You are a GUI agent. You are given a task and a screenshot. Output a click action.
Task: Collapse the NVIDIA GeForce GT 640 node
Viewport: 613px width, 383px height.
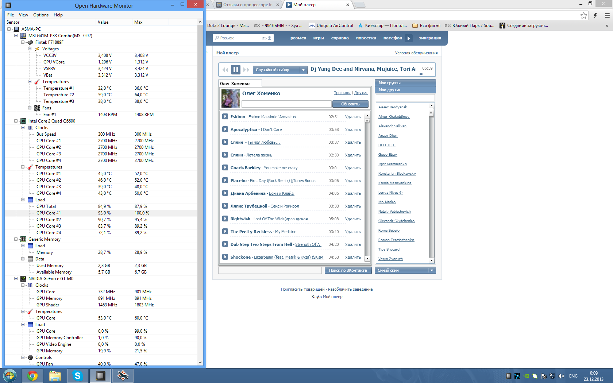16,279
